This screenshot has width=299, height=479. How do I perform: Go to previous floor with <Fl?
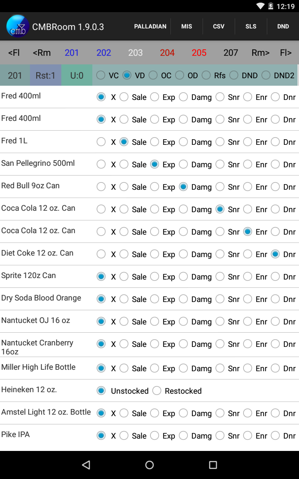click(x=14, y=53)
